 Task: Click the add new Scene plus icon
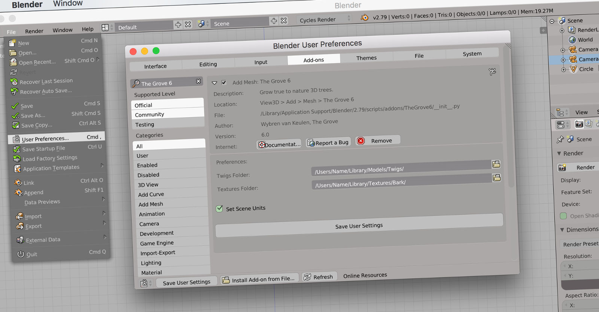click(x=274, y=21)
